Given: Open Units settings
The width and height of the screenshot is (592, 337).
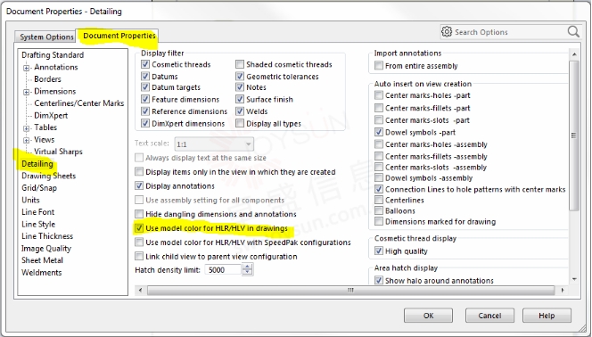Looking at the screenshot, I should tap(30, 200).
